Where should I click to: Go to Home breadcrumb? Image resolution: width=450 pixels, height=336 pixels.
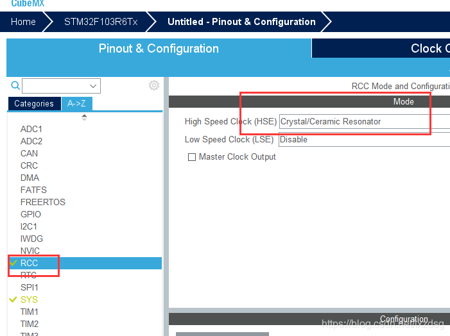point(23,22)
